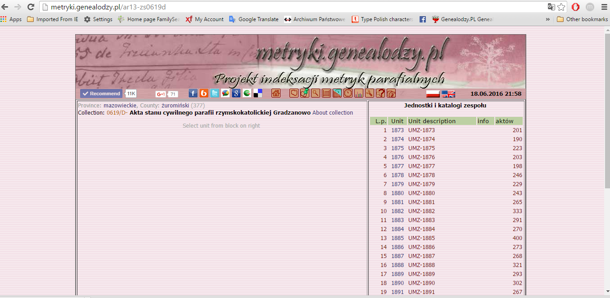Viewport: 610px width, 298px height.
Task: Click the clock icon in site toolbar
Action: [348, 93]
